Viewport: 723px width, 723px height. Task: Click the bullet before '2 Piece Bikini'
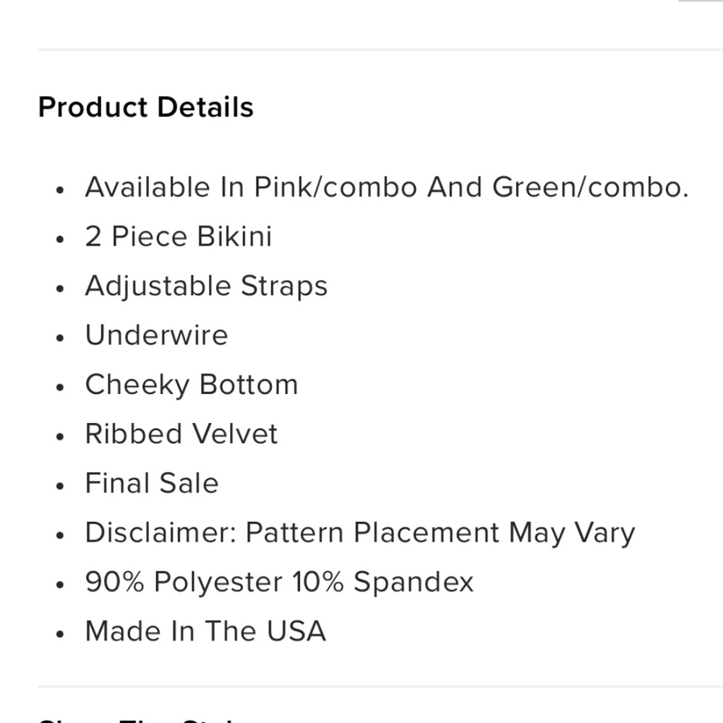tap(61, 239)
